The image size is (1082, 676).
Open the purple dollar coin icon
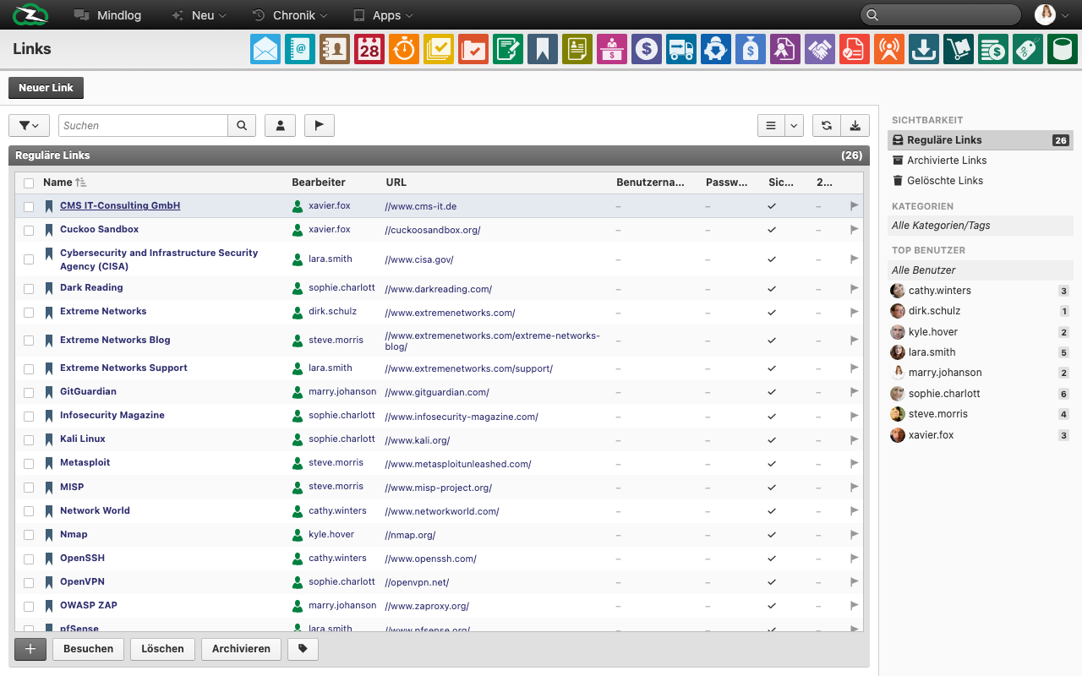pos(647,49)
